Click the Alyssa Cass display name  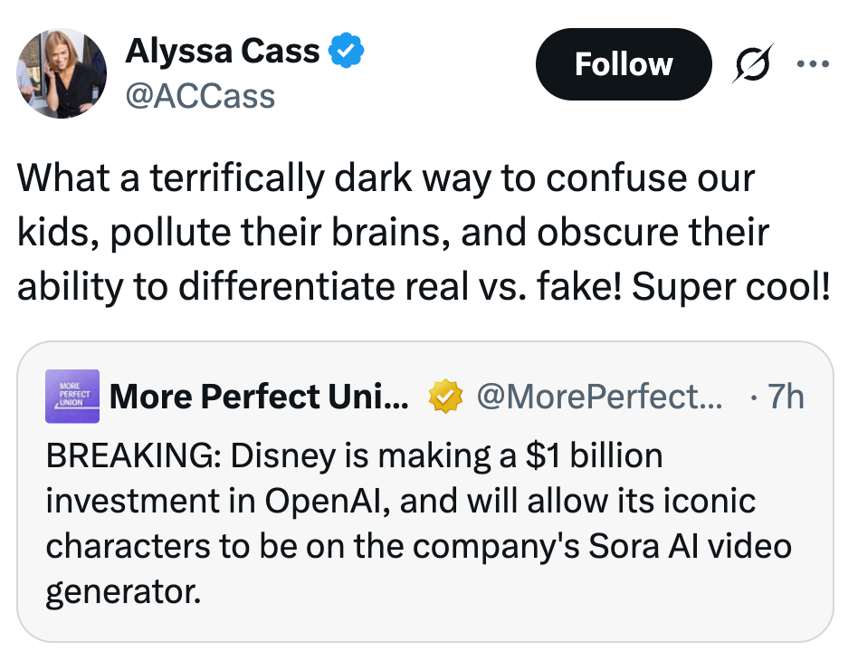click(225, 51)
